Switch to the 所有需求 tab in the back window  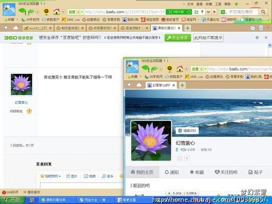click(x=103, y=28)
